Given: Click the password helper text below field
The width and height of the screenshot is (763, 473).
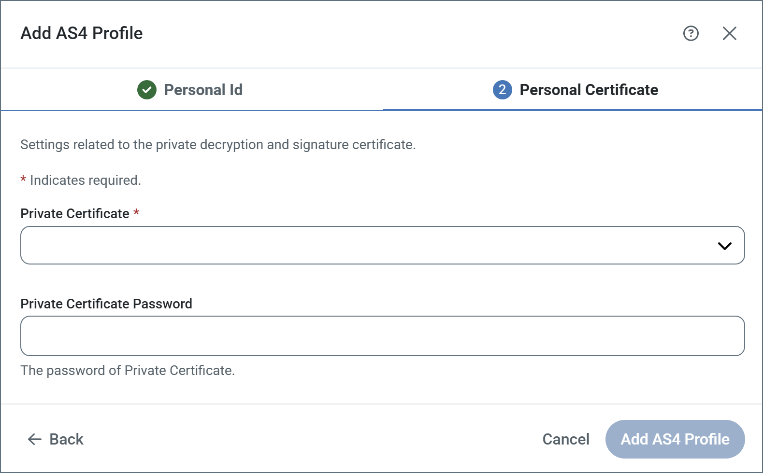Looking at the screenshot, I should (128, 371).
